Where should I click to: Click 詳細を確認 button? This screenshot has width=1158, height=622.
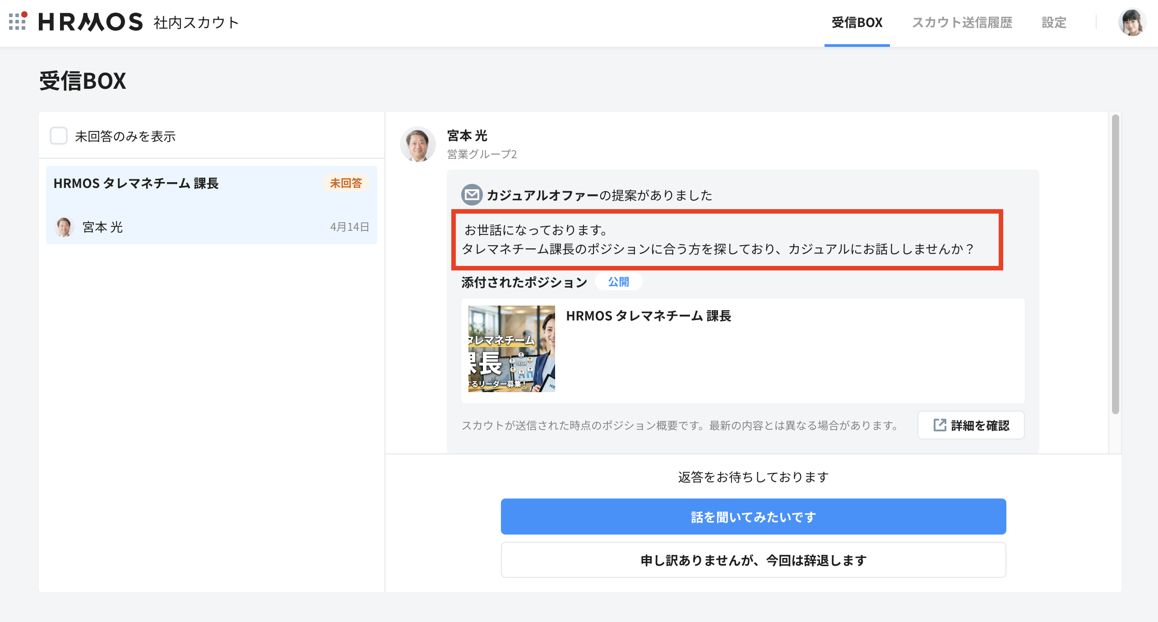click(971, 425)
